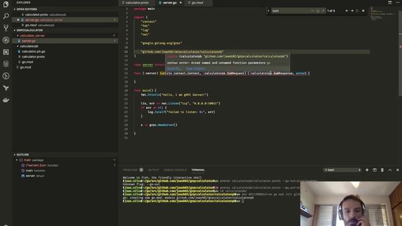
Task: Select the Terminal panel tab
Action: tap(198, 170)
